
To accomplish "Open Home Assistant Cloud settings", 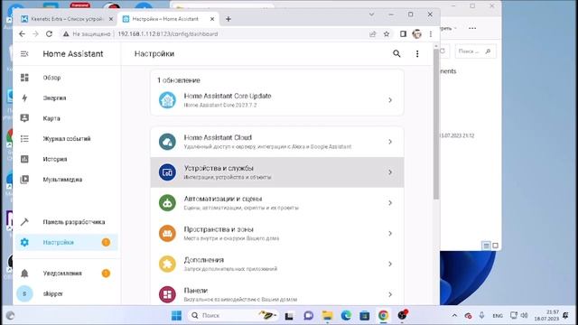I will coord(277,142).
